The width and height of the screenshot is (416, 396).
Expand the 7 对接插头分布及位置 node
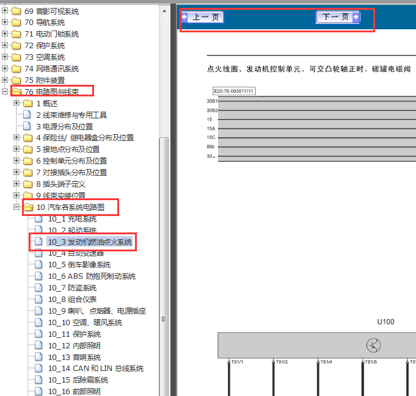point(16,172)
